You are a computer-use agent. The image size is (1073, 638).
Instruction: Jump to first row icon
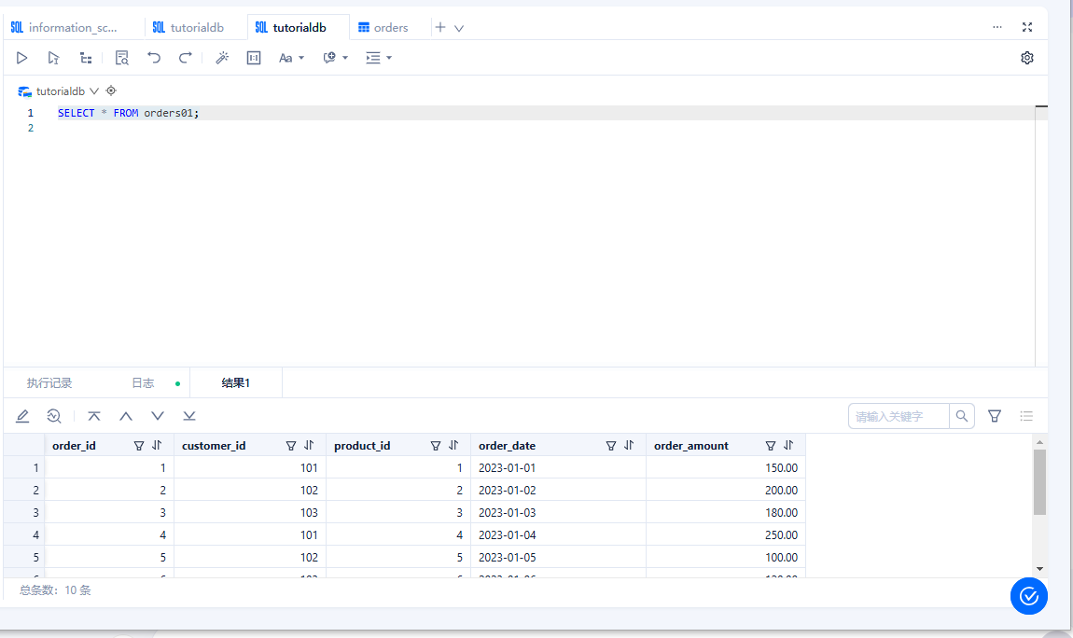click(94, 416)
